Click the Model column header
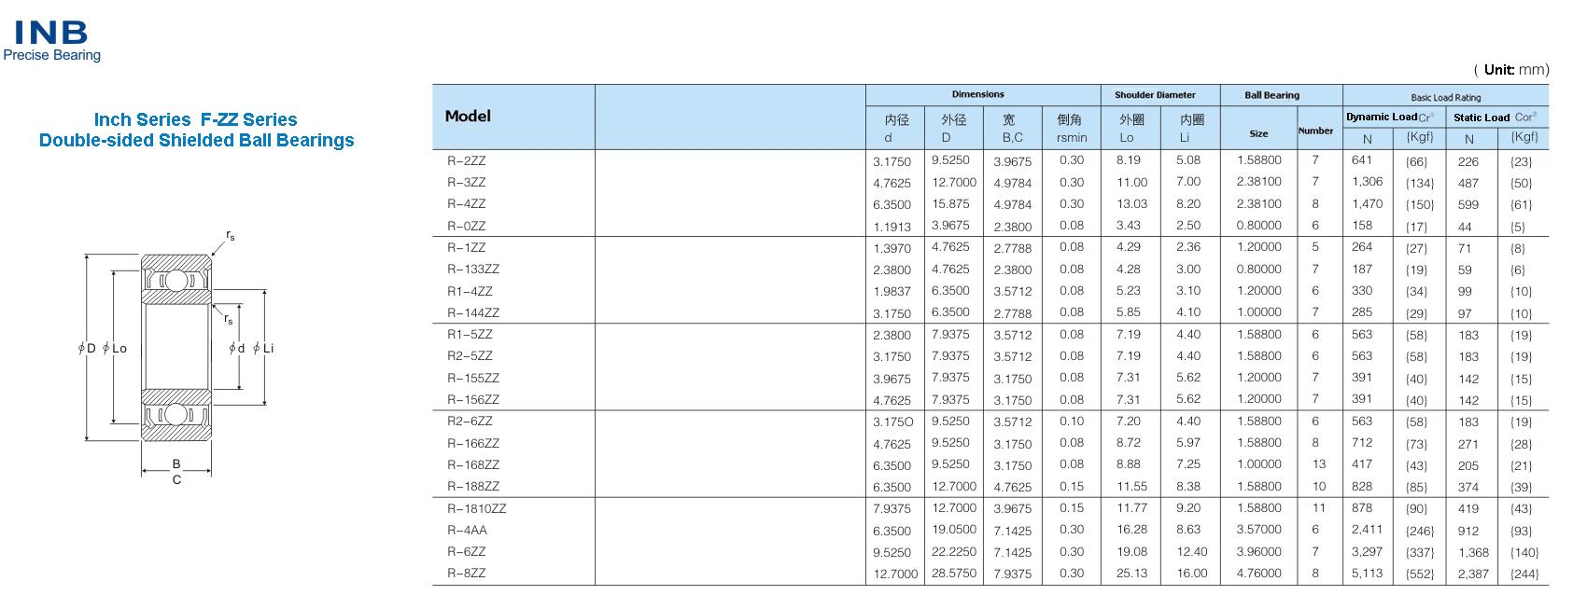This screenshot has height=595, width=1573. (468, 117)
